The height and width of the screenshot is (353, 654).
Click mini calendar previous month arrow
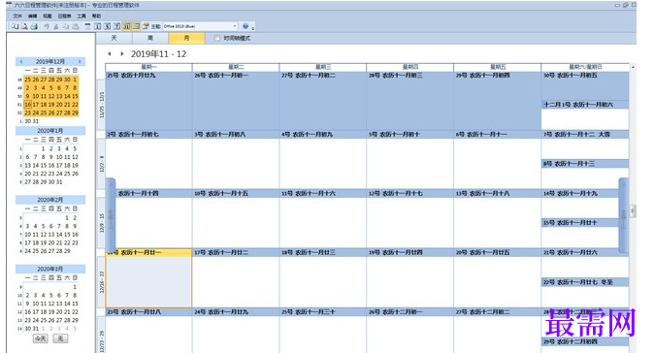(20, 62)
